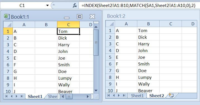Image resolution: width=200 pixels, height=105 pixels.
Task: Click horizontal scrollbar right arrow in Book1:1
Action: [88, 96]
